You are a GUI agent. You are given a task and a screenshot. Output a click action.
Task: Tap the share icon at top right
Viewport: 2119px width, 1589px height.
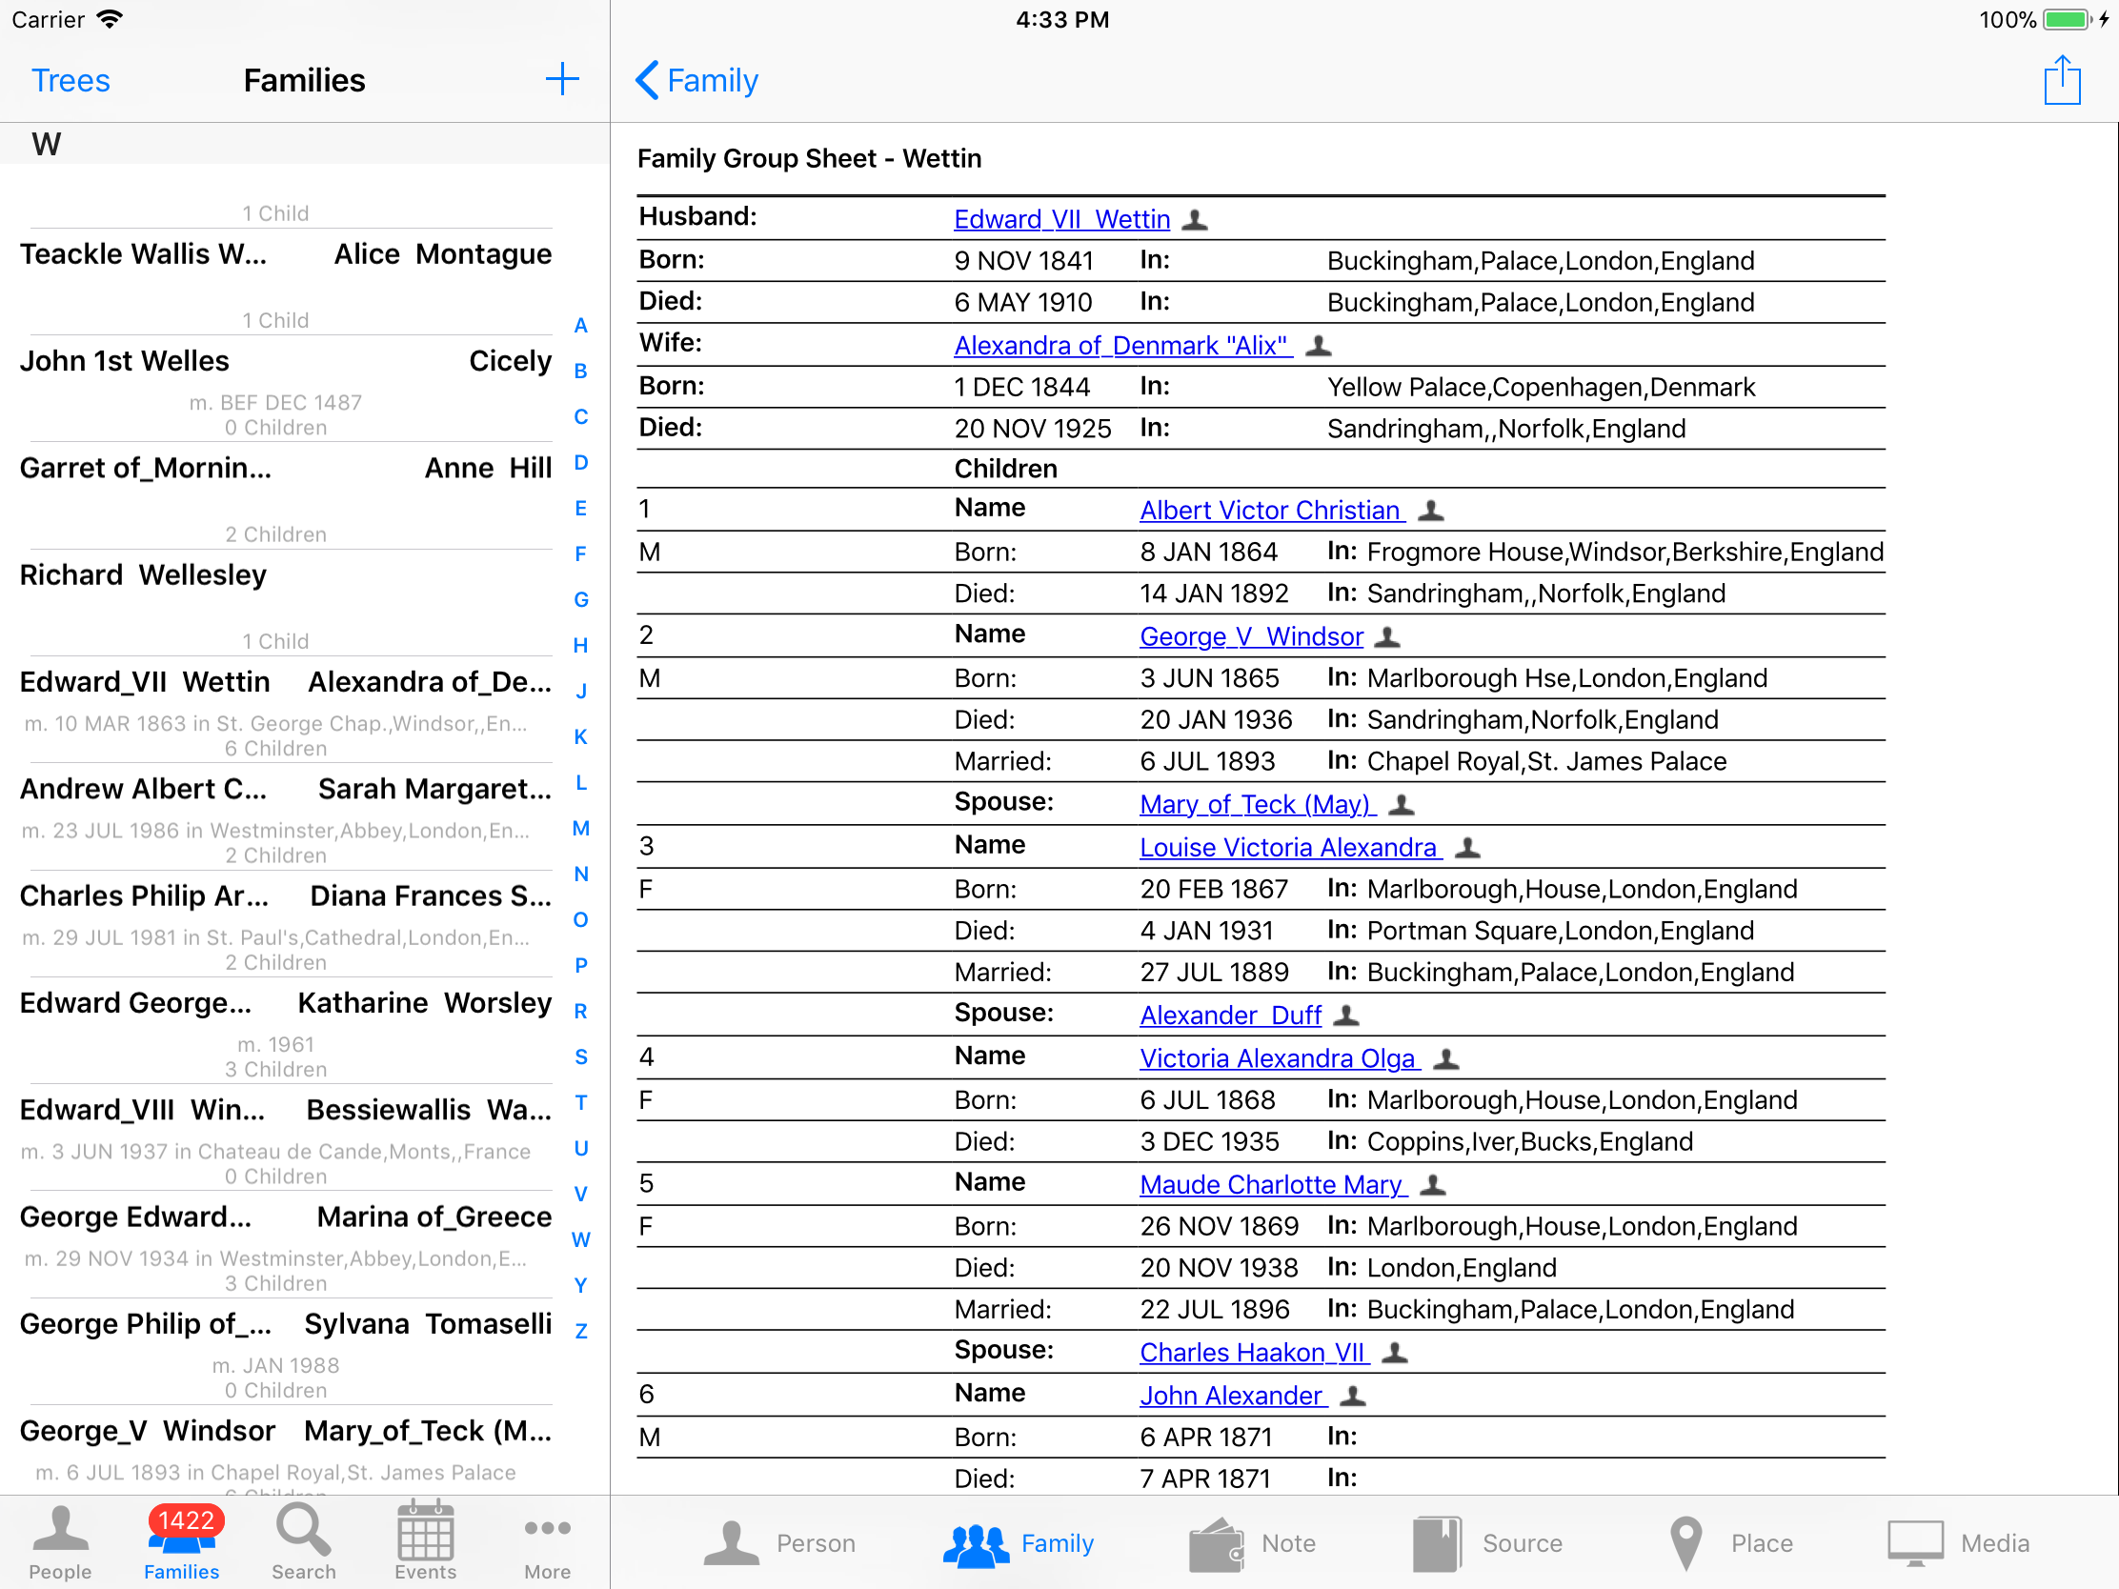(x=2061, y=79)
